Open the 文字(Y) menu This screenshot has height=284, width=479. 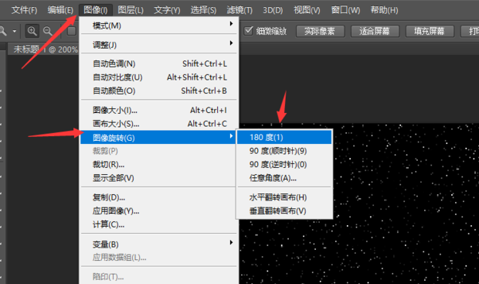point(167,10)
